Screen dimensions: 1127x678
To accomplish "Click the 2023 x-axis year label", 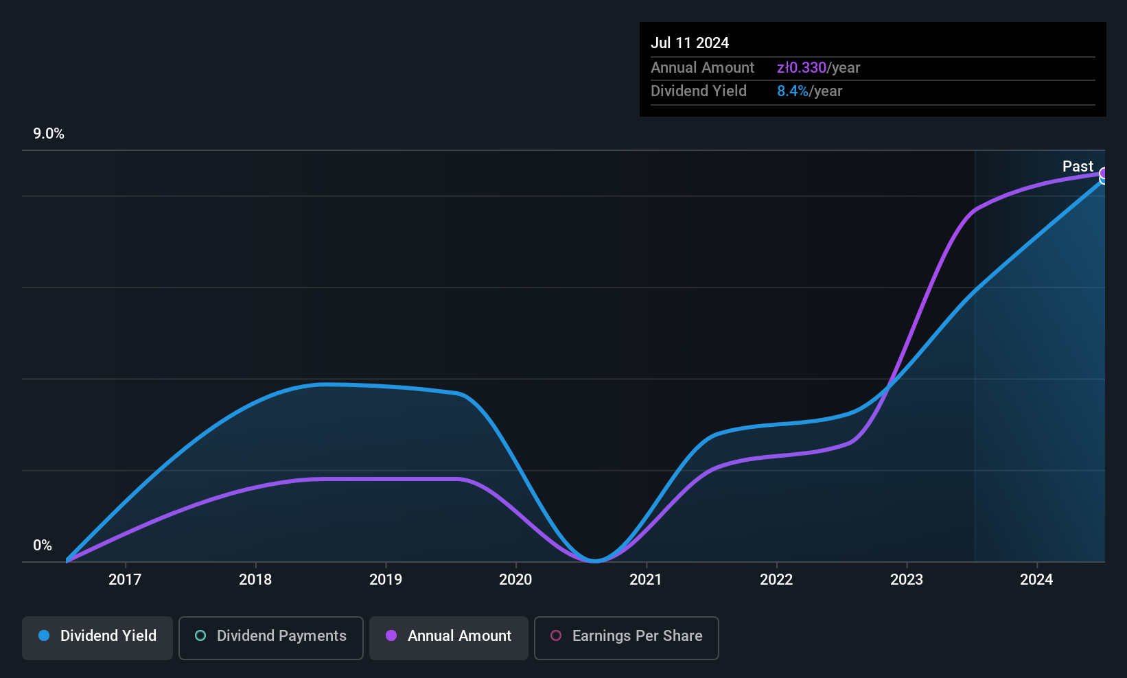I will point(907,579).
